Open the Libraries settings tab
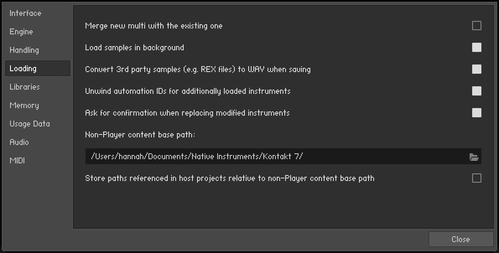499x253 pixels. pos(25,87)
